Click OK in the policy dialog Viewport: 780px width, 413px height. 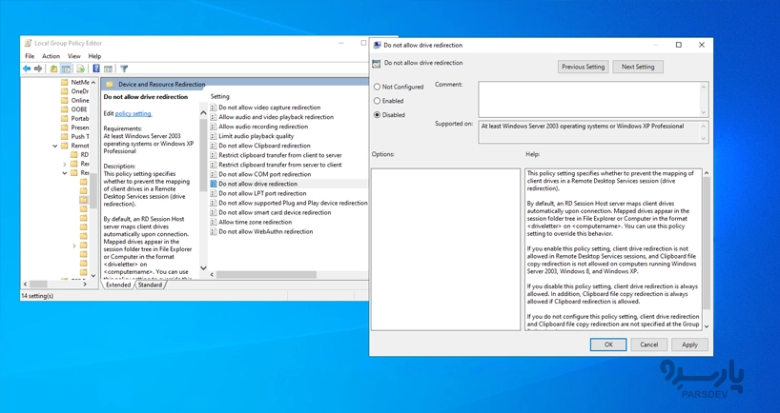pos(607,344)
